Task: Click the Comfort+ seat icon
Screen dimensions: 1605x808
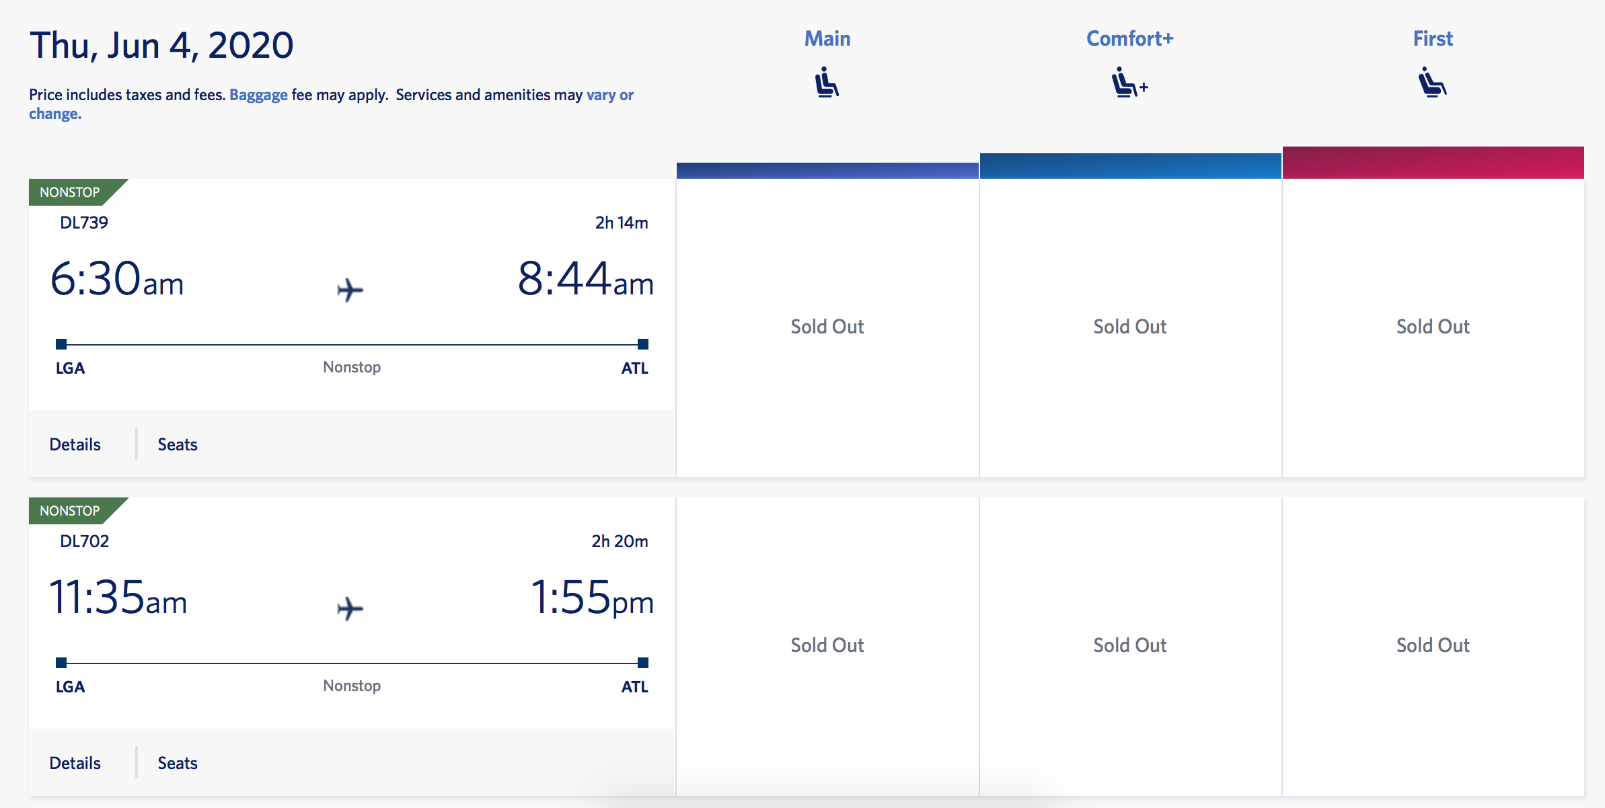Action: 1129,83
